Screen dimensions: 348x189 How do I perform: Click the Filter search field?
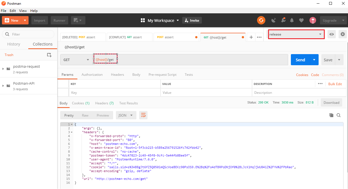[28, 34]
